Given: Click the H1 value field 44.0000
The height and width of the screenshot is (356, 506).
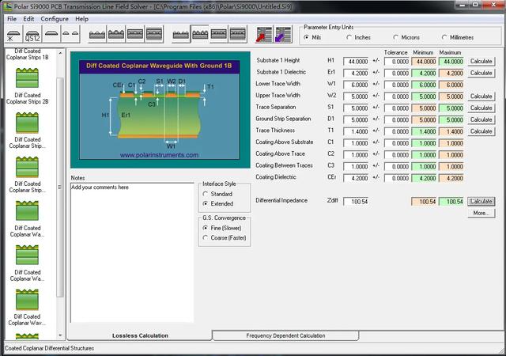Looking at the screenshot, I should [356, 62].
